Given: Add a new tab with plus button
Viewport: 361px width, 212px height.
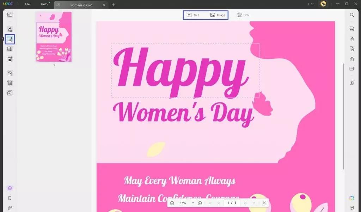Looking at the screenshot, I should [x=113, y=5].
